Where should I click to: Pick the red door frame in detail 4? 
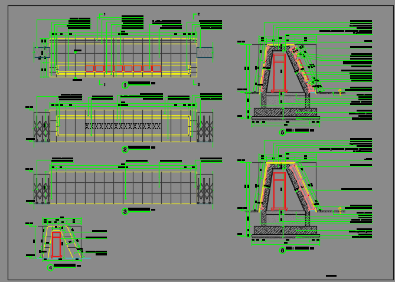point(57,245)
